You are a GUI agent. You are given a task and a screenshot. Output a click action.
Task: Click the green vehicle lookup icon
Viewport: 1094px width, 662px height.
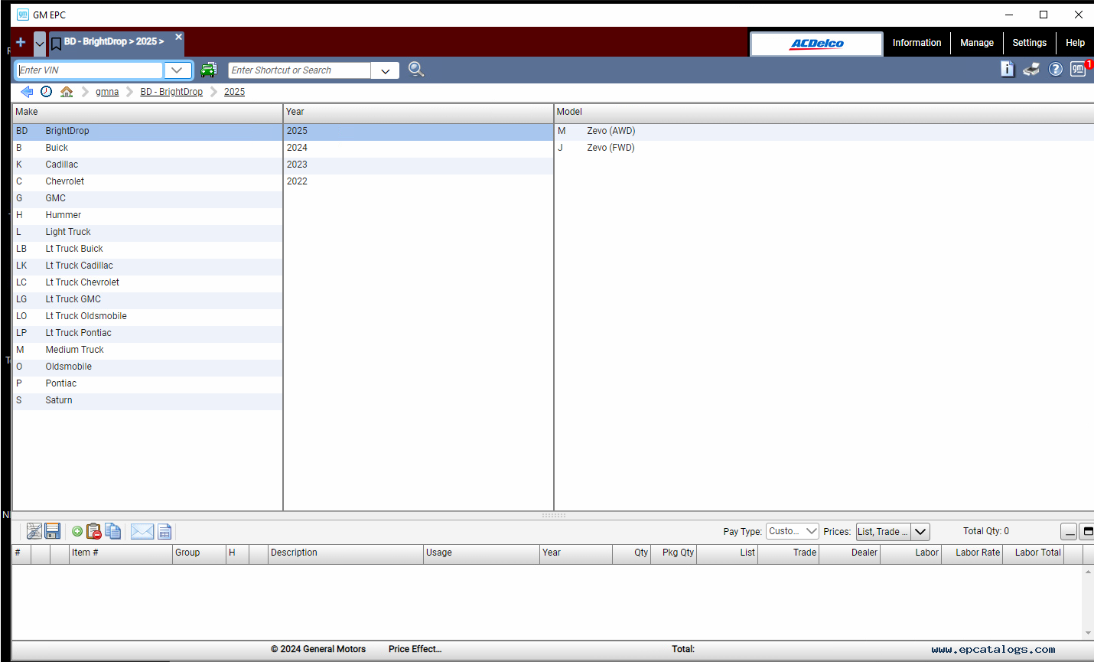point(208,70)
